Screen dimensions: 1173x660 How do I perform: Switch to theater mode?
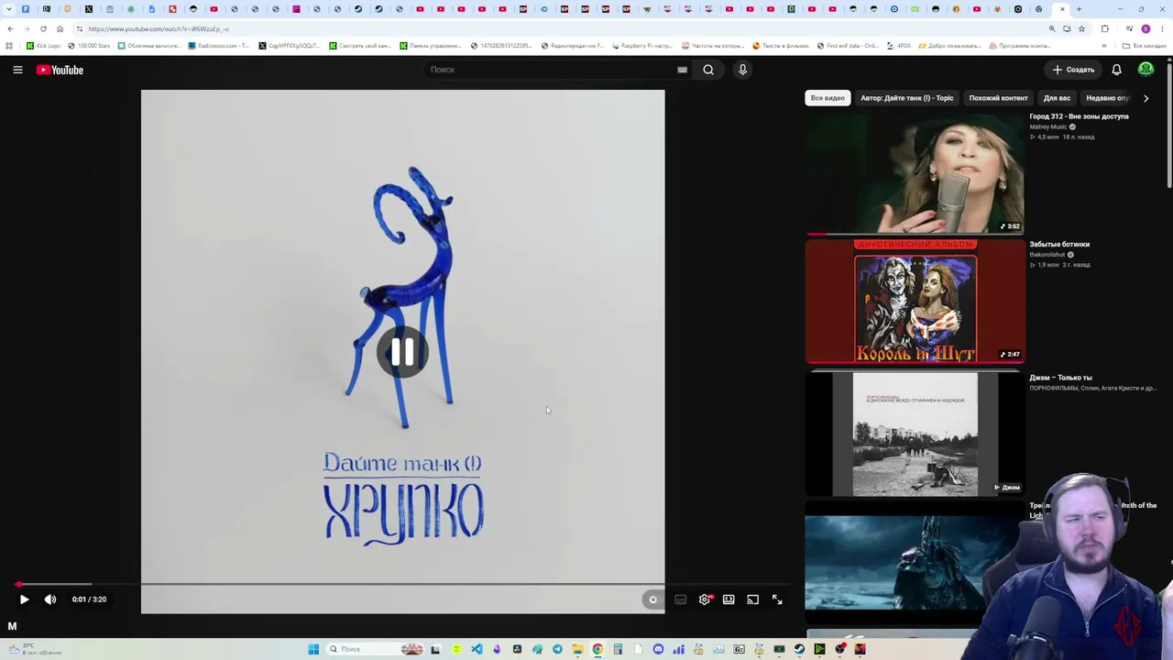[729, 599]
